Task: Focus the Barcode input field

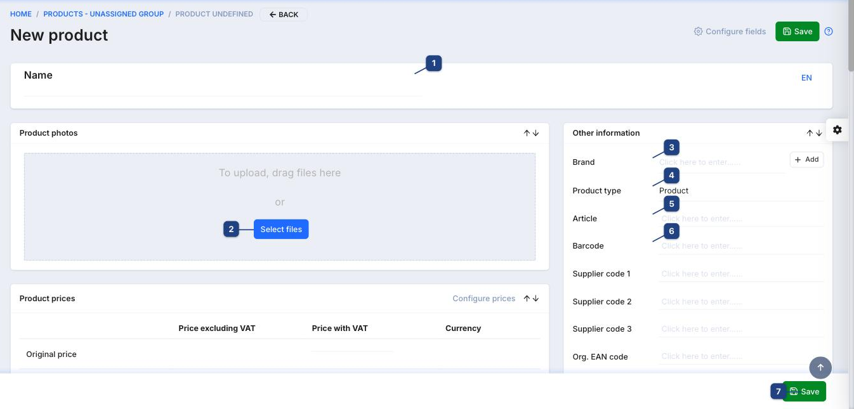Action: tap(741, 246)
